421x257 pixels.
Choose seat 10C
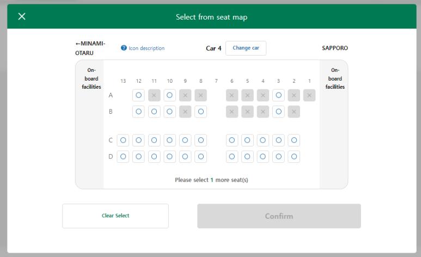tap(169, 140)
